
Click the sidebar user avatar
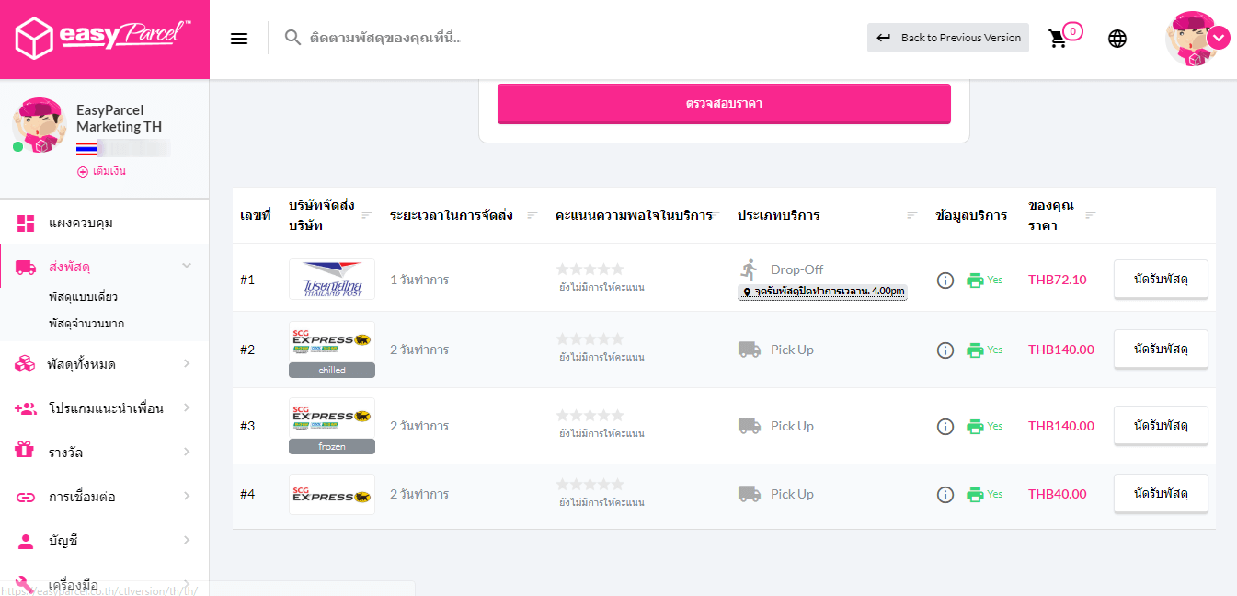click(38, 125)
